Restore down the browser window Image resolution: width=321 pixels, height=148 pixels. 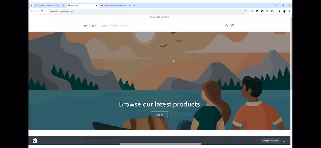(283, 6)
